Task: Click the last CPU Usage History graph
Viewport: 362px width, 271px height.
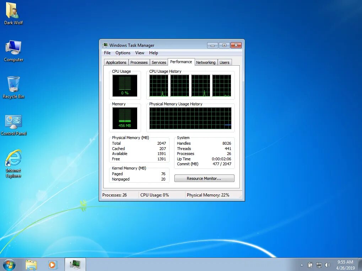Action: point(222,85)
